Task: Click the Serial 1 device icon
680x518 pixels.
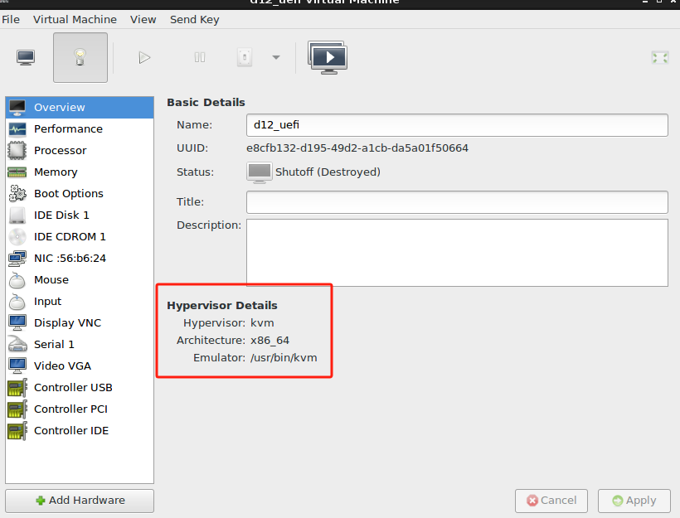Action: (x=17, y=344)
